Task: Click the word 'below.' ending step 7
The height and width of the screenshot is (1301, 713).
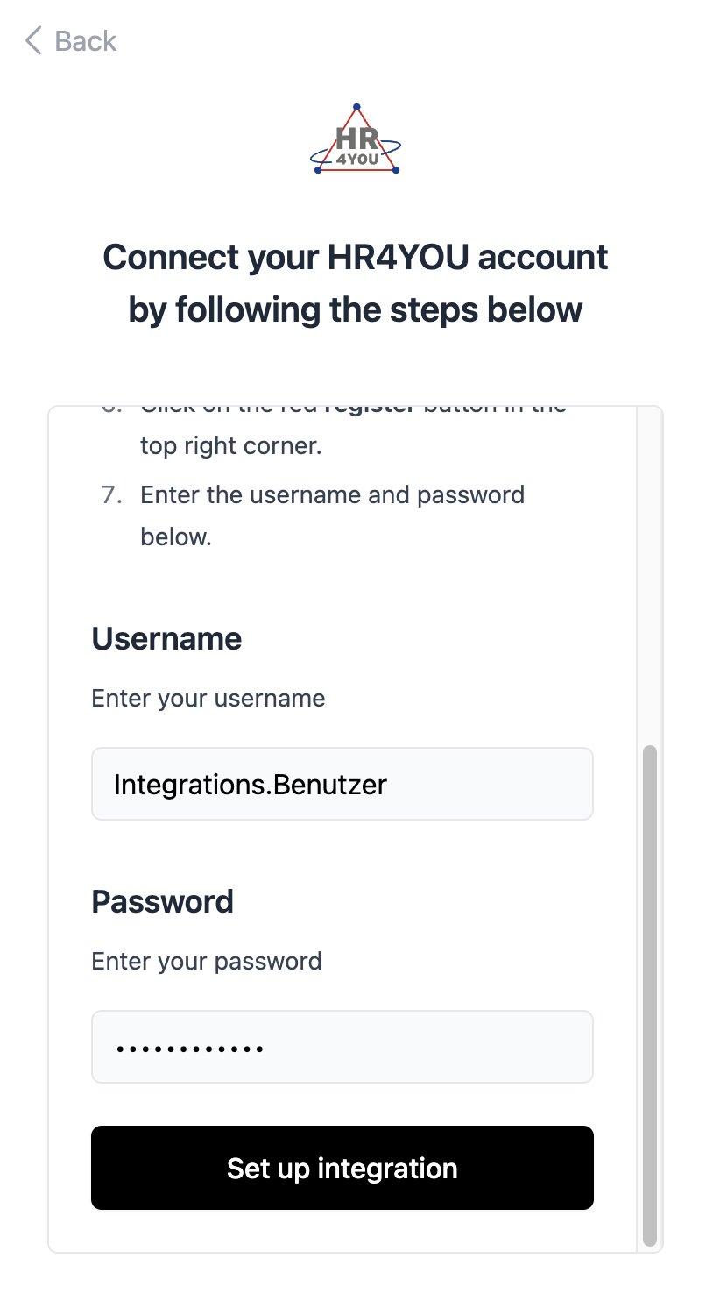Action: [176, 537]
